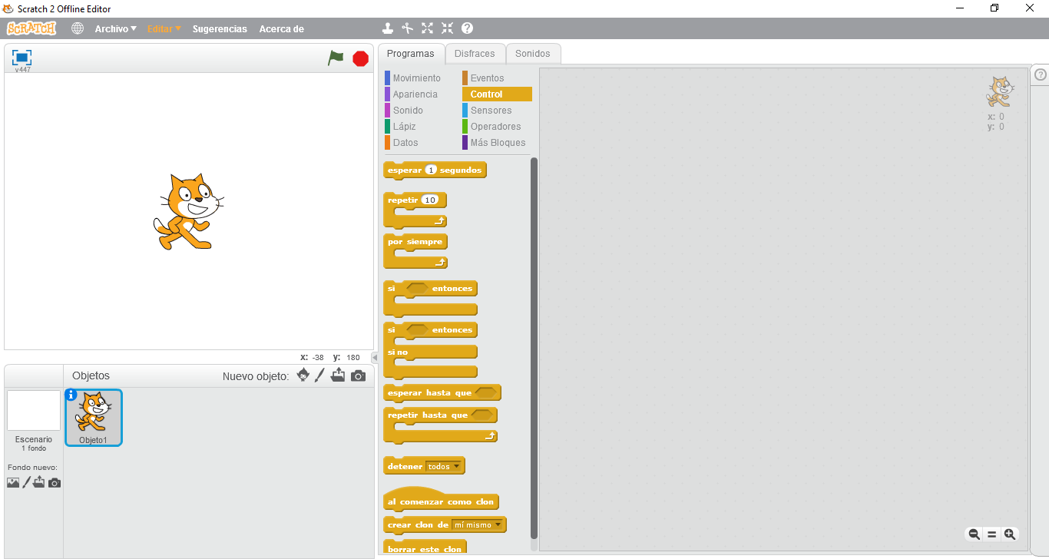Open the paint new sprite brush icon

pyautogui.click(x=319, y=375)
